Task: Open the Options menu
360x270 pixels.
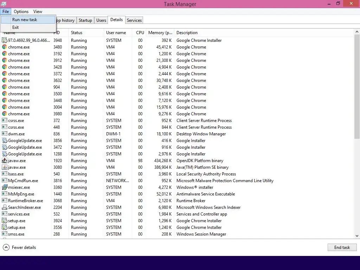Action: (x=21, y=12)
